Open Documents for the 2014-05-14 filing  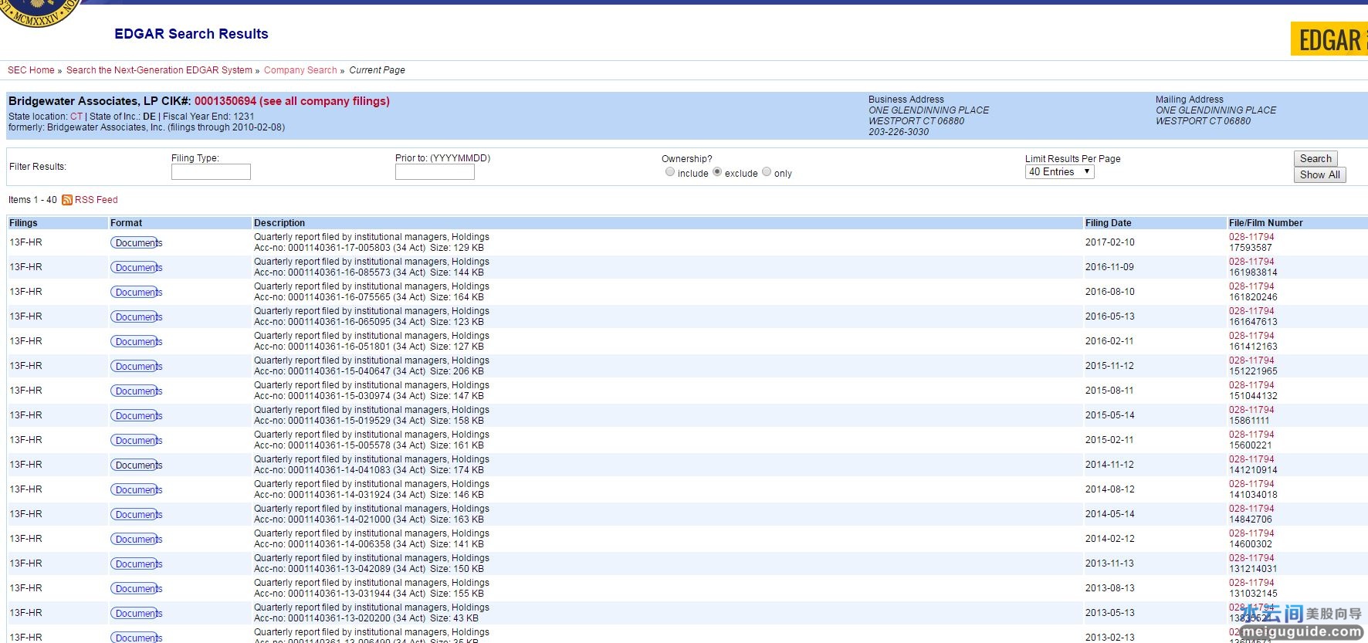pos(137,514)
